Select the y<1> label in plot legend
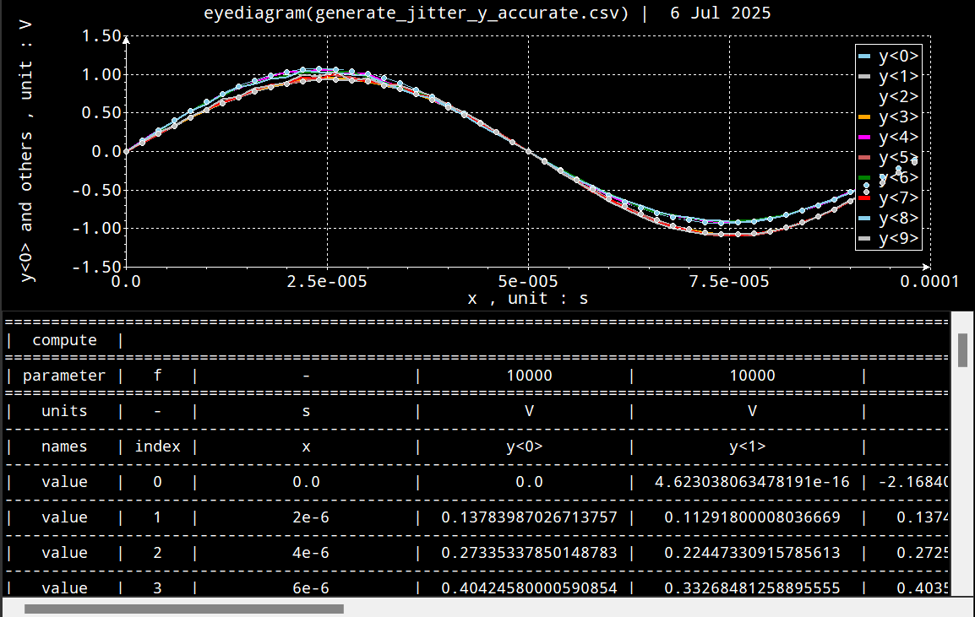Image resolution: width=975 pixels, height=617 pixels. tap(898, 77)
